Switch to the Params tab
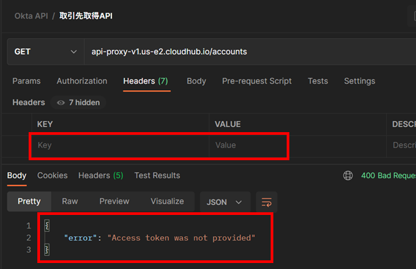The width and height of the screenshot is (416, 269). tap(27, 81)
